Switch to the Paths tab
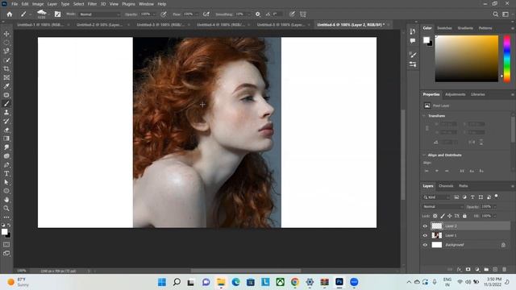516x290 pixels. click(x=464, y=186)
